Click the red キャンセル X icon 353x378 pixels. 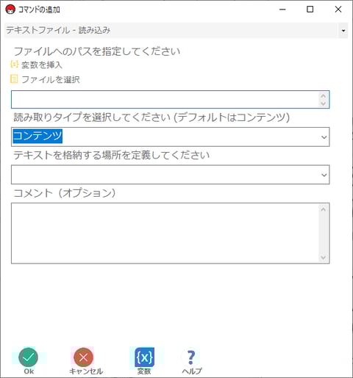(x=83, y=357)
